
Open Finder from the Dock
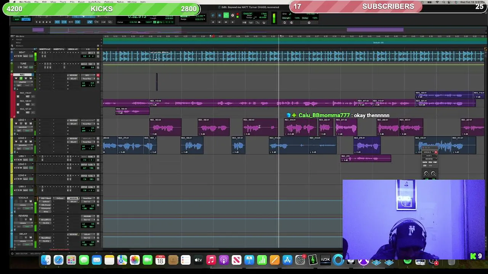click(x=46, y=260)
